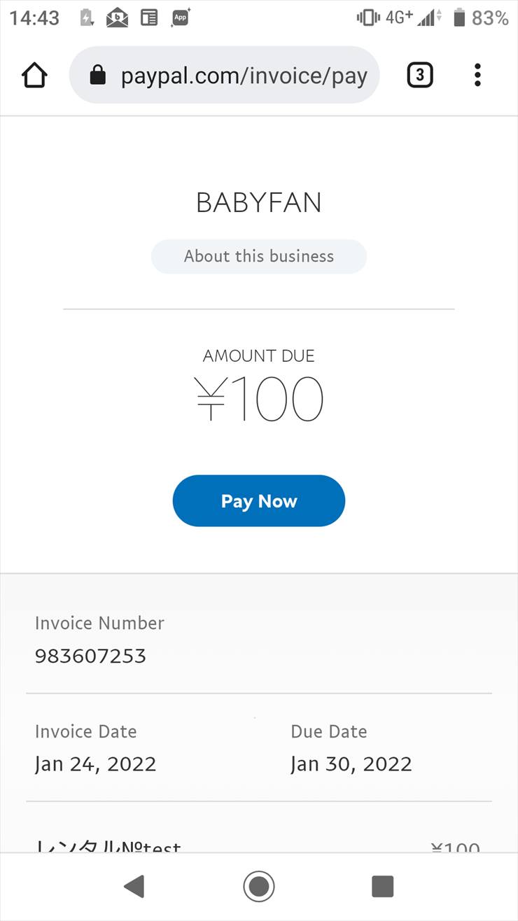Open About this business
This screenshot has height=921, width=518.
click(x=259, y=256)
